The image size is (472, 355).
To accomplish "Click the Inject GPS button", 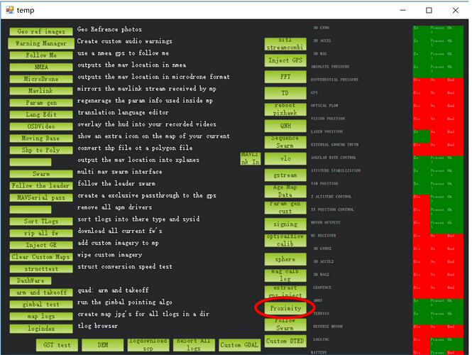I will coord(285,60).
